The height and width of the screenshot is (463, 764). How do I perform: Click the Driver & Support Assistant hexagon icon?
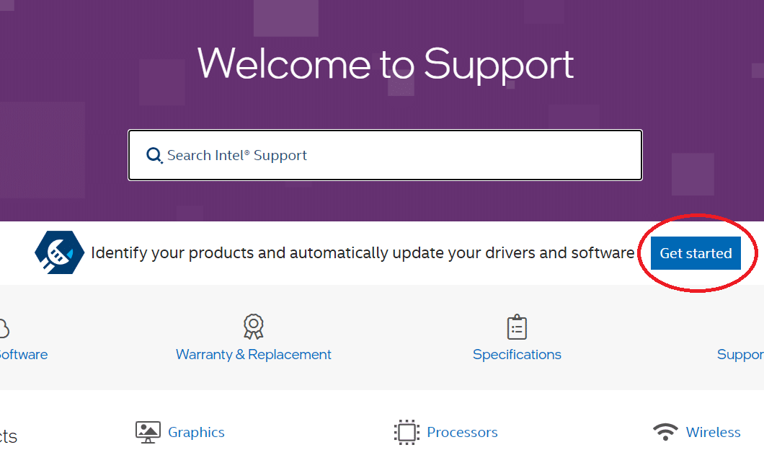pyautogui.click(x=60, y=253)
